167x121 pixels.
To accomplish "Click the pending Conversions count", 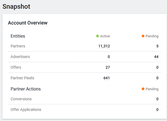I will coord(157,99).
